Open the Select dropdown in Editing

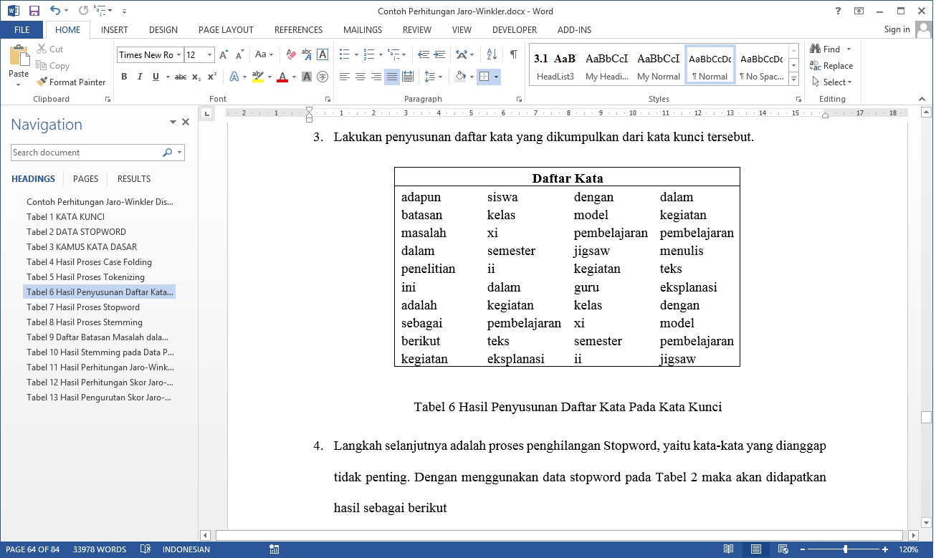(x=831, y=82)
